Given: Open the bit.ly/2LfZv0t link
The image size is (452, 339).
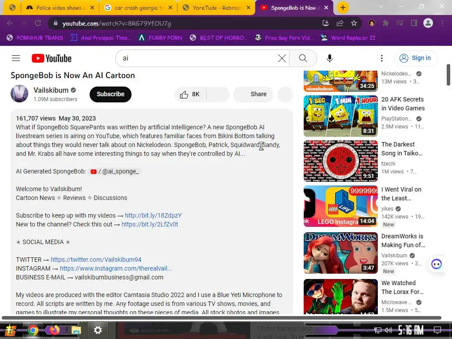Looking at the screenshot, I should pos(150,224).
